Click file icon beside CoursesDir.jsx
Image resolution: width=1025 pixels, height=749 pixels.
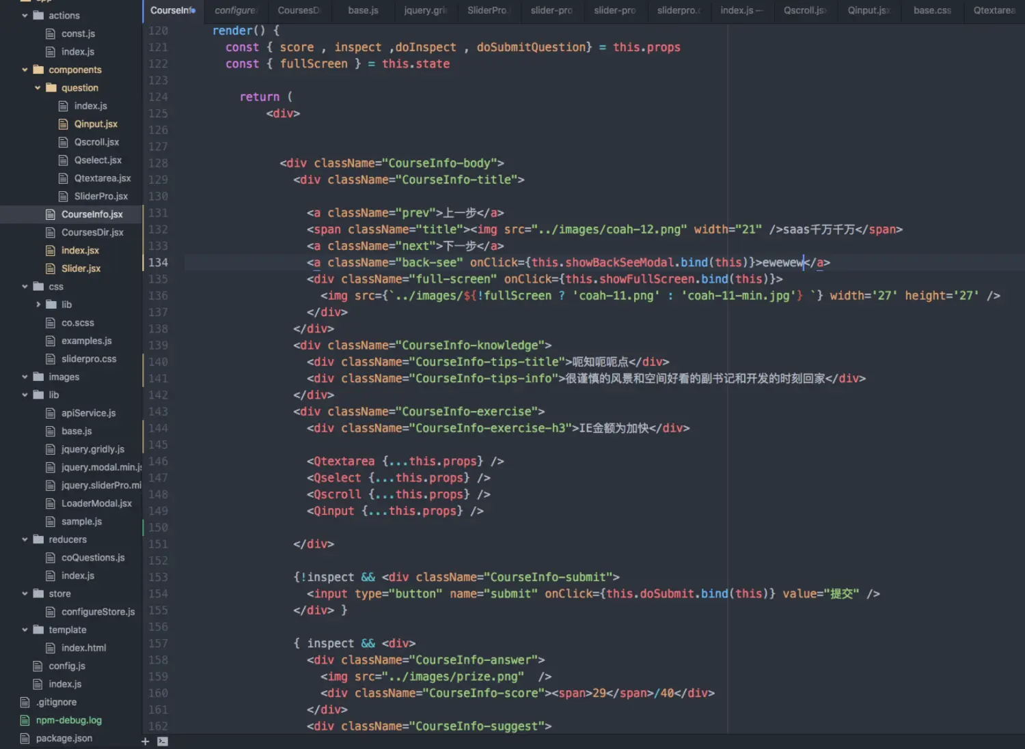51,232
